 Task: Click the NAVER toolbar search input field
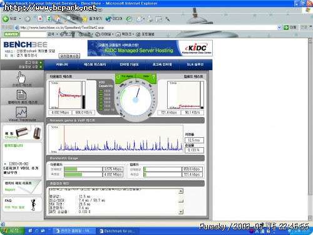(33, 34)
